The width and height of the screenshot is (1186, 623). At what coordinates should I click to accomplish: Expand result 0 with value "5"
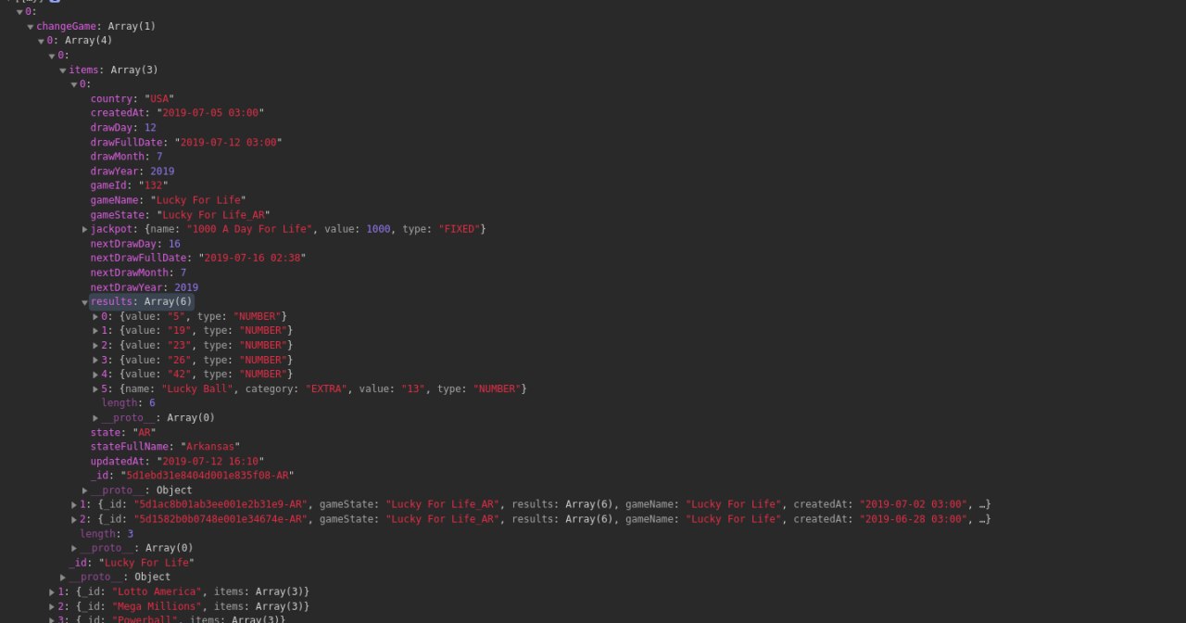95,317
